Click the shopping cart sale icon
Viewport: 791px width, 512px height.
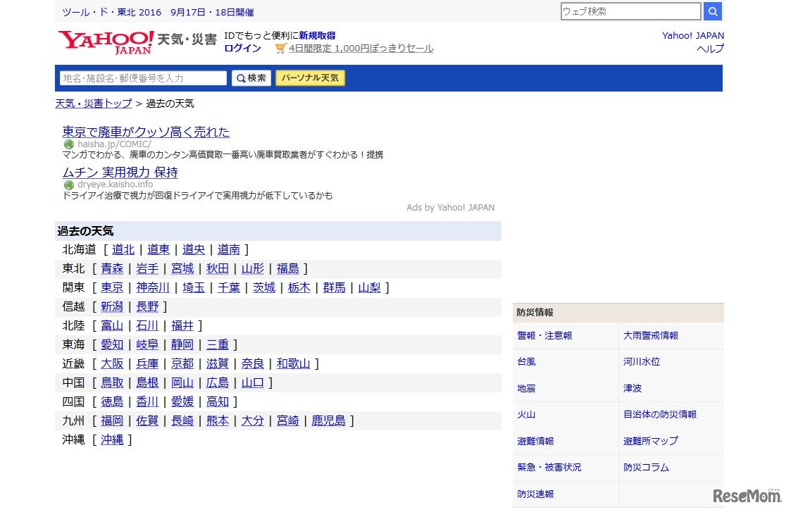click(280, 48)
